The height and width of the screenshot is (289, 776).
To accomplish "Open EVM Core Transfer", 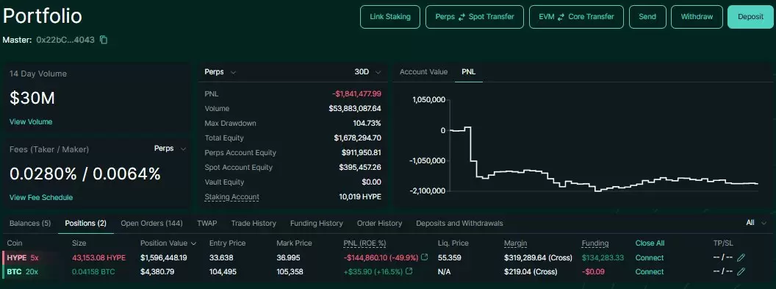I will 577,17.
